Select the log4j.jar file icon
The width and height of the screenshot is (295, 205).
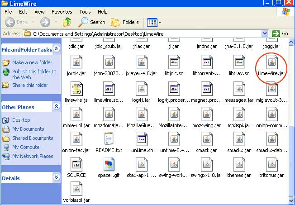pyautogui.click(x=141, y=89)
